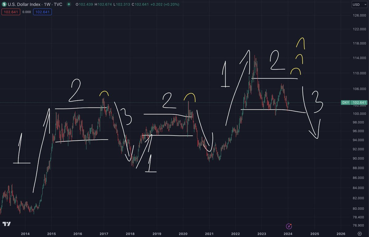This screenshot has width=369, height=237.
Task: Toggle the blue 102.641 countdown label
Action: tap(42, 12)
